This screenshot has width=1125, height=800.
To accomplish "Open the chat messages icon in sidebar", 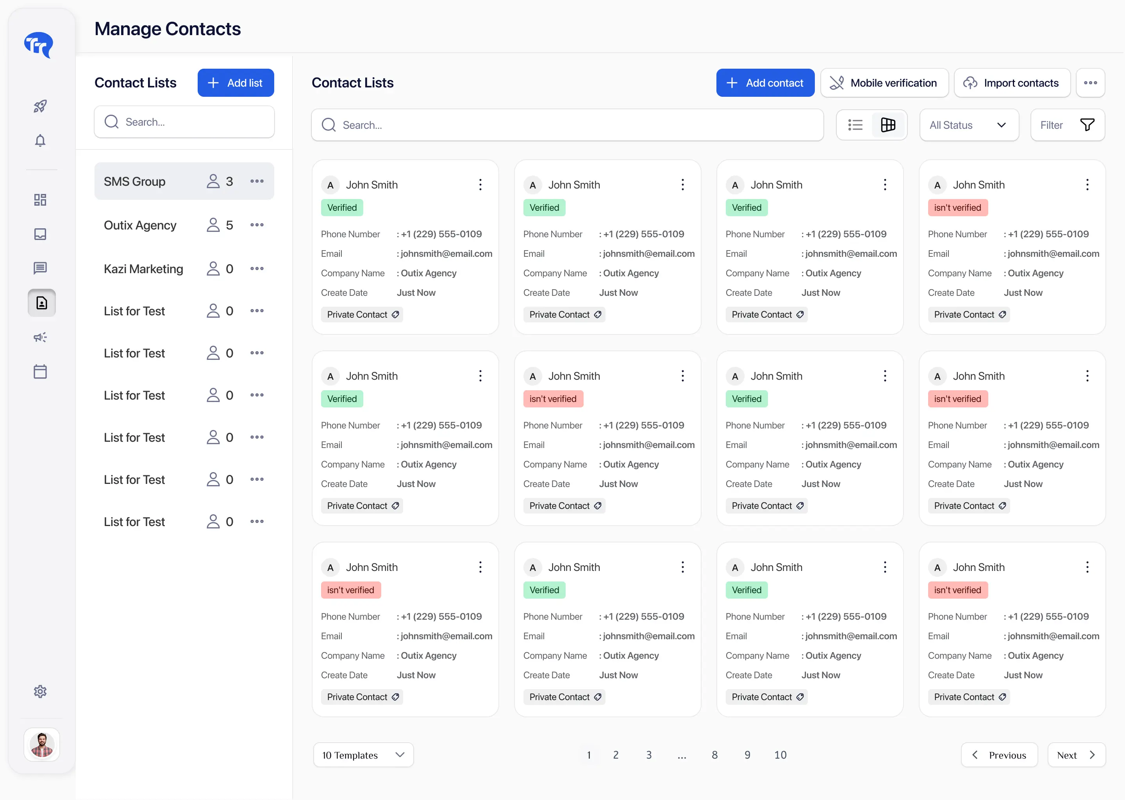I will (40, 268).
